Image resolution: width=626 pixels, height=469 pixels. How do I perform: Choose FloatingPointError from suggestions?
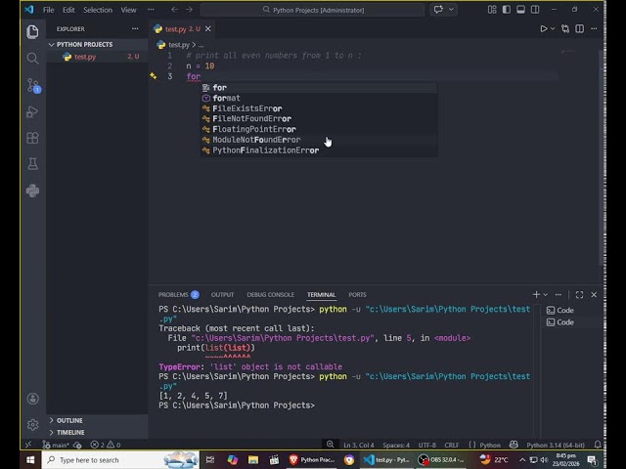[x=319, y=129]
